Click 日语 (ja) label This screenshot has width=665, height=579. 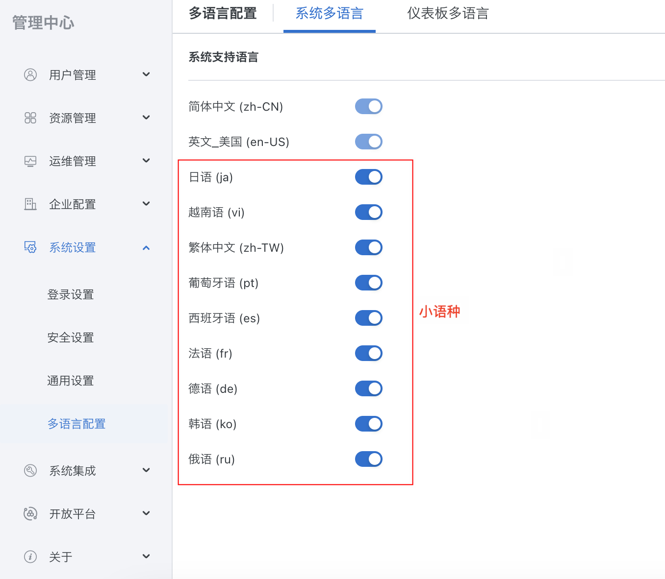pyautogui.click(x=211, y=177)
